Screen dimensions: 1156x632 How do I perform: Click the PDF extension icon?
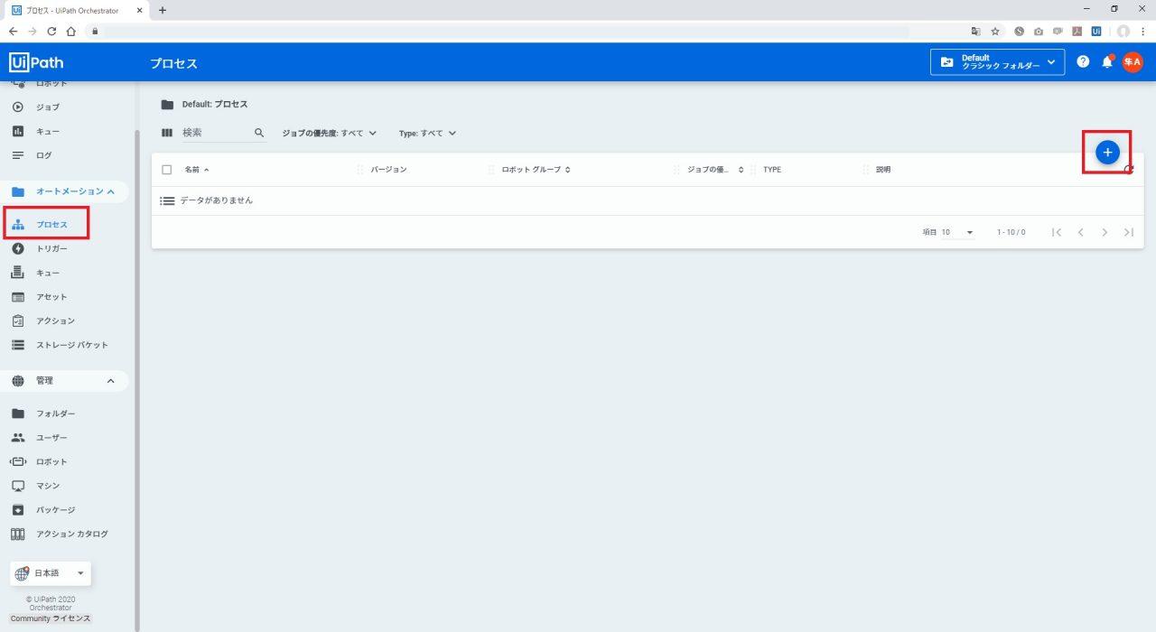(x=1077, y=31)
